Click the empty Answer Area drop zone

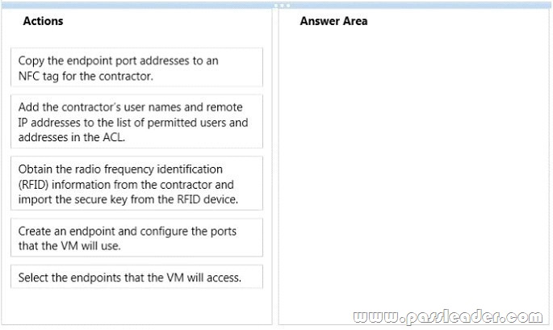tap(413, 169)
